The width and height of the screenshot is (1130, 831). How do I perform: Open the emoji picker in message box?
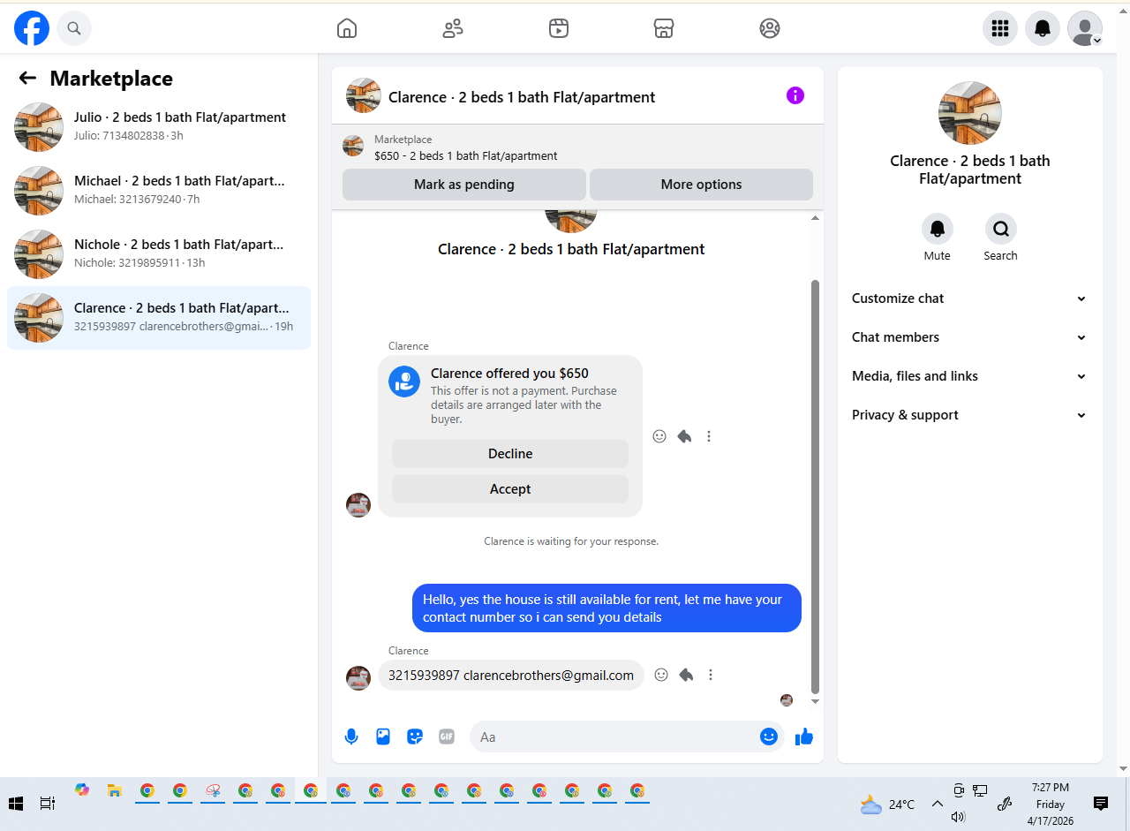pos(769,737)
